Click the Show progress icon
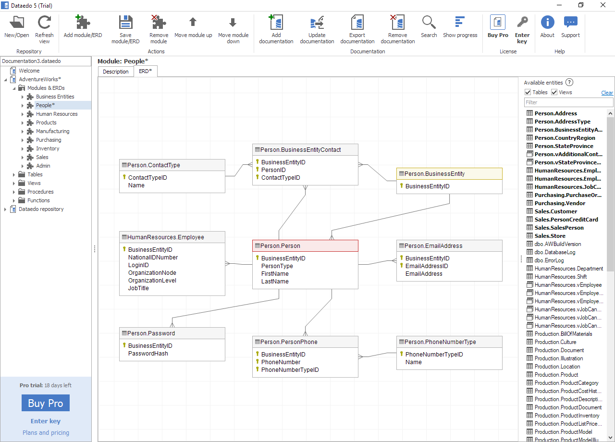 pyautogui.click(x=460, y=22)
